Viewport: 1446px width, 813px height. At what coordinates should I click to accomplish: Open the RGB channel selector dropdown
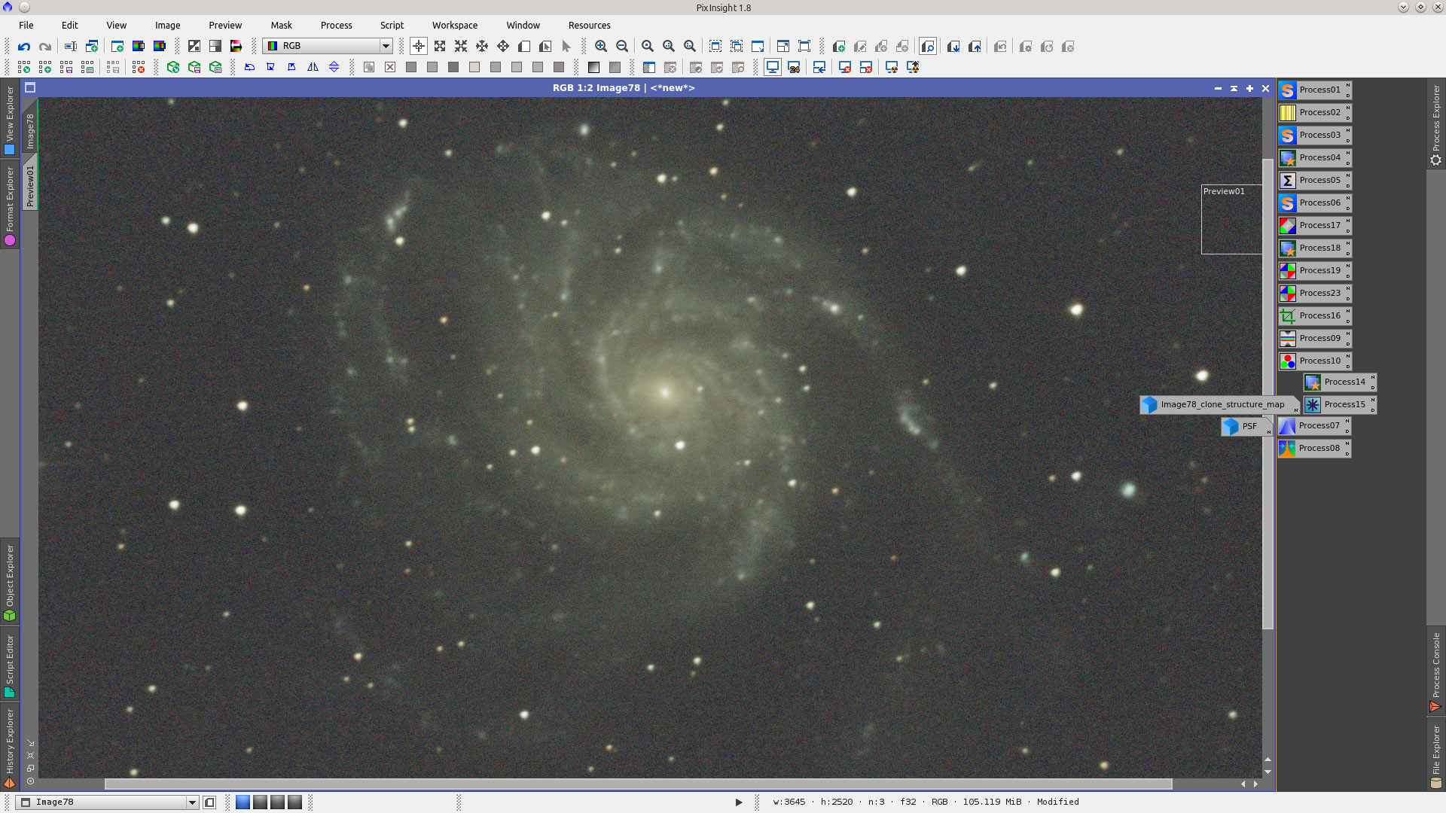386,46
